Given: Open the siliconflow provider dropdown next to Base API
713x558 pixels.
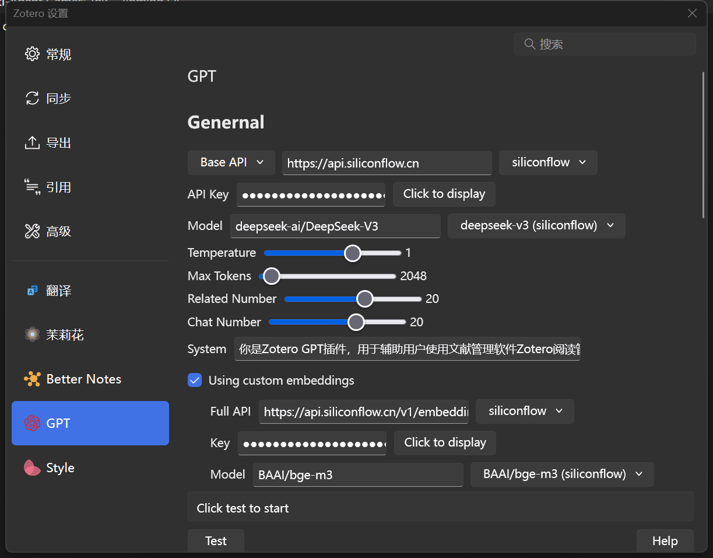Looking at the screenshot, I should (547, 162).
